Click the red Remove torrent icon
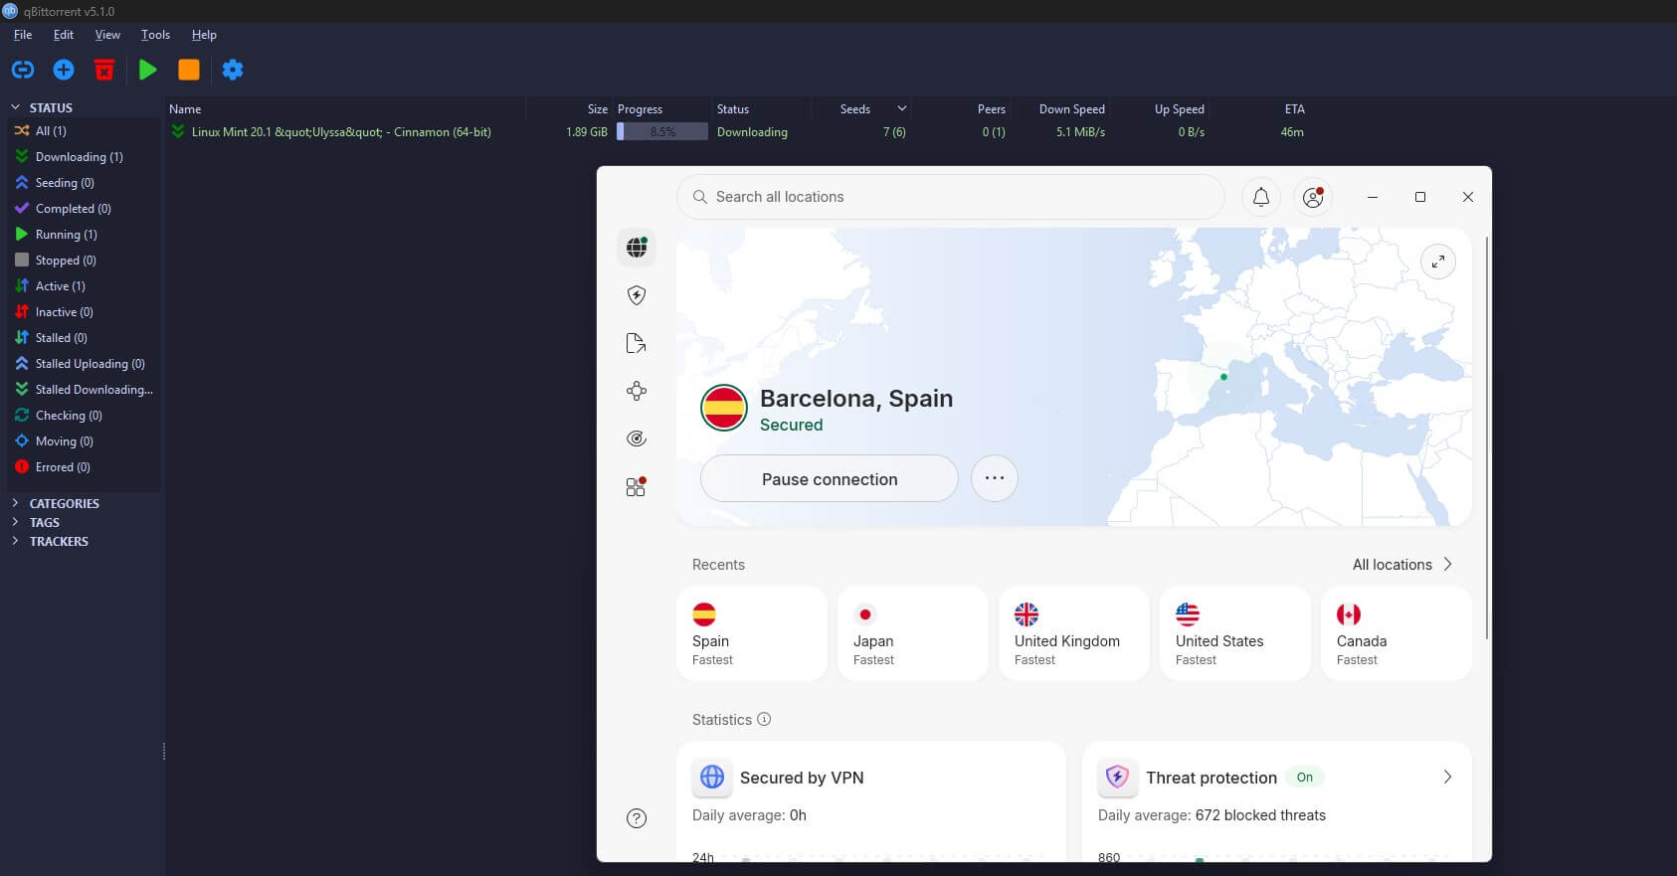Viewport: 1677px width, 876px height. (x=104, y=70)
